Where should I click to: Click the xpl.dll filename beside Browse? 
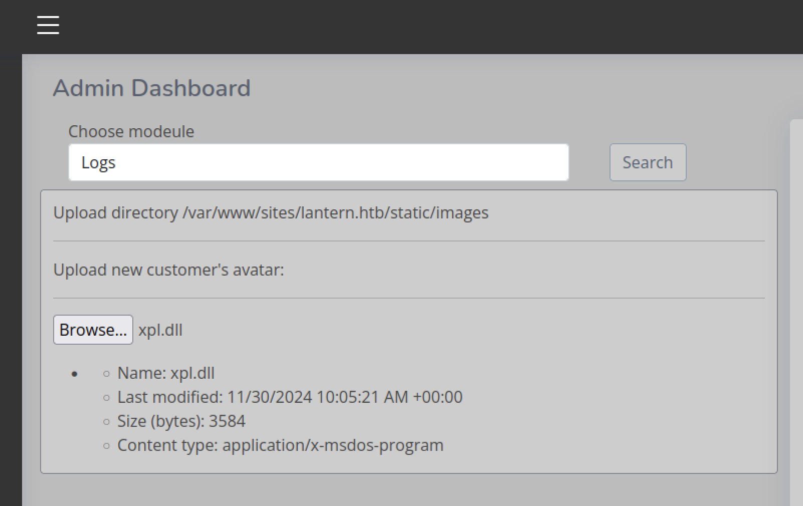coord(160,330)
